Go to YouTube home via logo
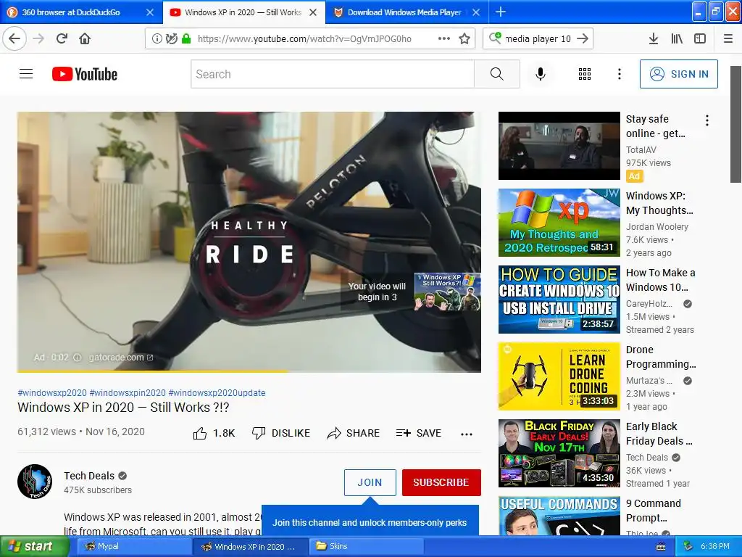The height and width of the screenshot is (557, 742). click(x=85, y=74)
